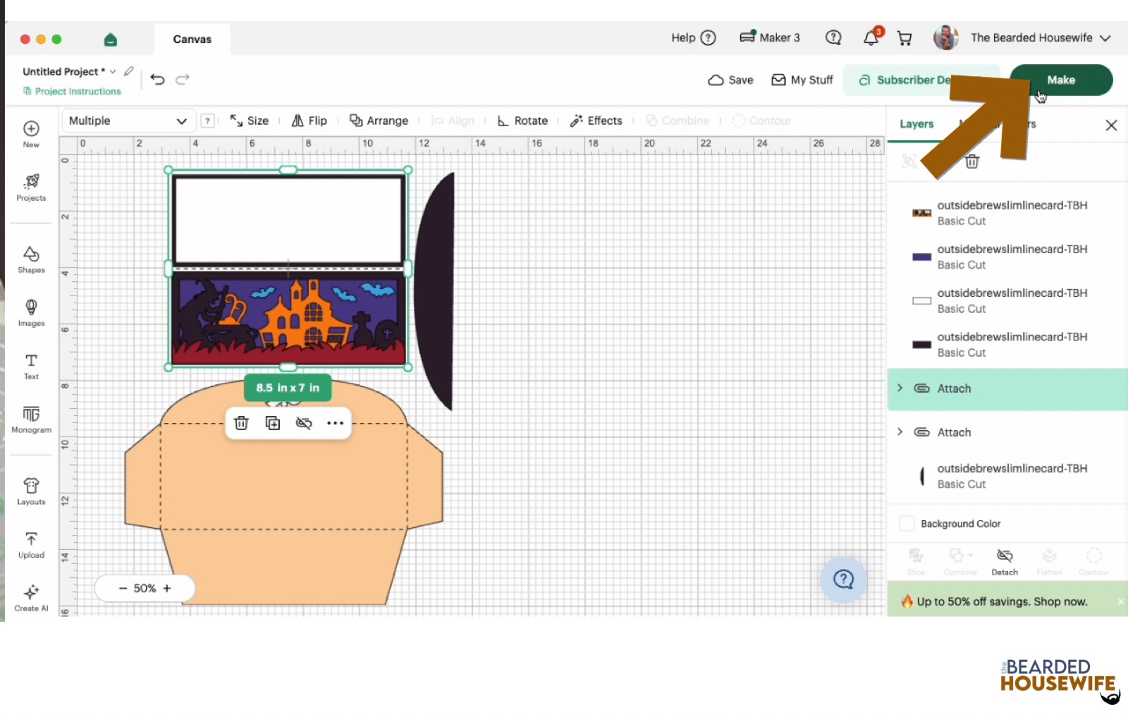Redo the last undone action
1128x717 pixels.
click(x=183, y=80)
